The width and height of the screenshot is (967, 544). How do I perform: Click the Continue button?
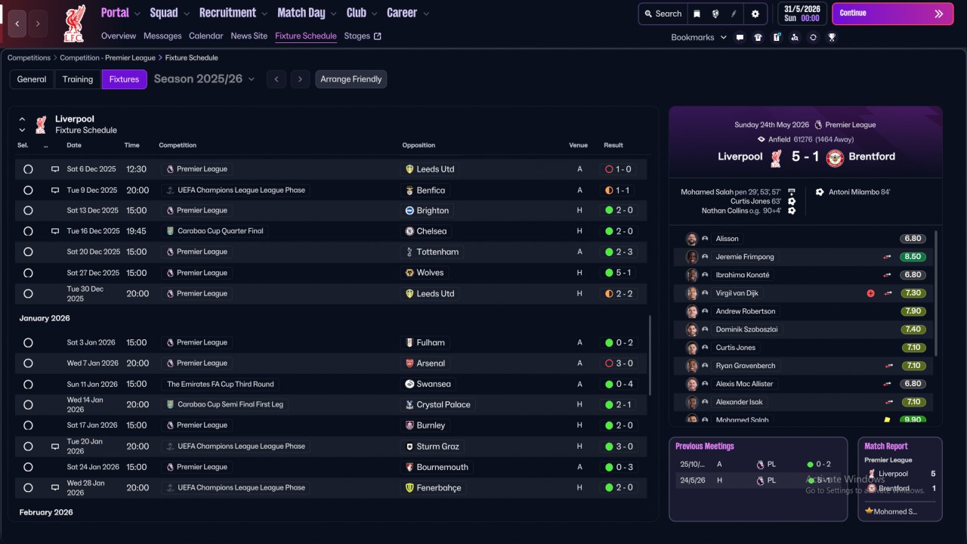coord(892,14)
